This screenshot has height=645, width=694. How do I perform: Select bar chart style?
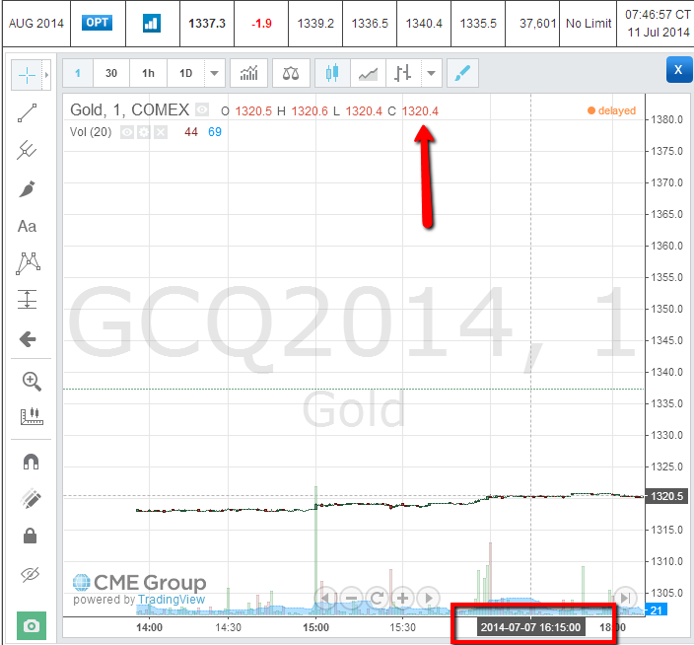click(x=403, y=73)
